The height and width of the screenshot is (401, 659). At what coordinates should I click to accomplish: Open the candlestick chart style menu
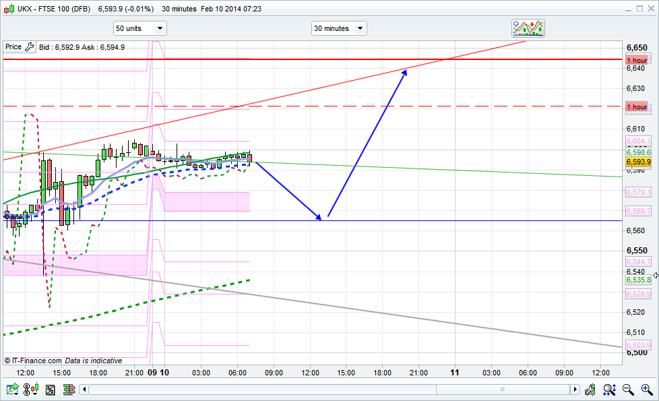point(30,389)
